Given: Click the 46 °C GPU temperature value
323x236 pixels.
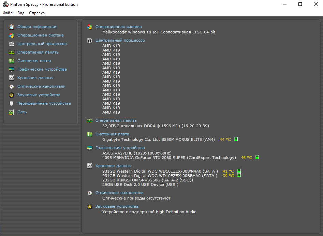Looking at the screenshot, I should (246, 158).
